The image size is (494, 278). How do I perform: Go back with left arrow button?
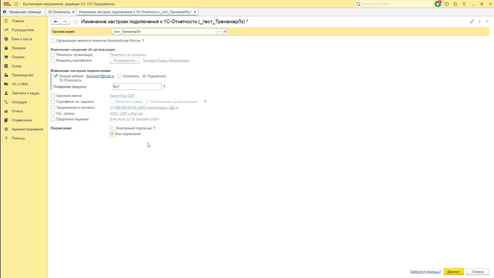coord(56,22)
